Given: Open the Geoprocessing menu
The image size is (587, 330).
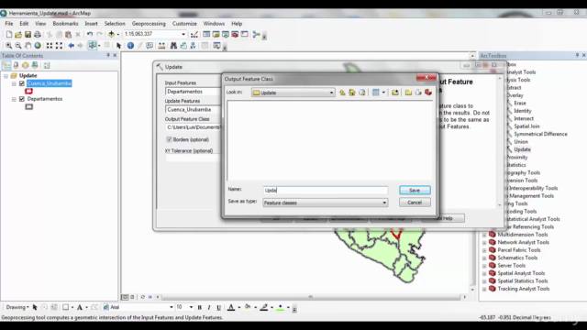Looking at the screenshot, I should [x=149, y=24].
